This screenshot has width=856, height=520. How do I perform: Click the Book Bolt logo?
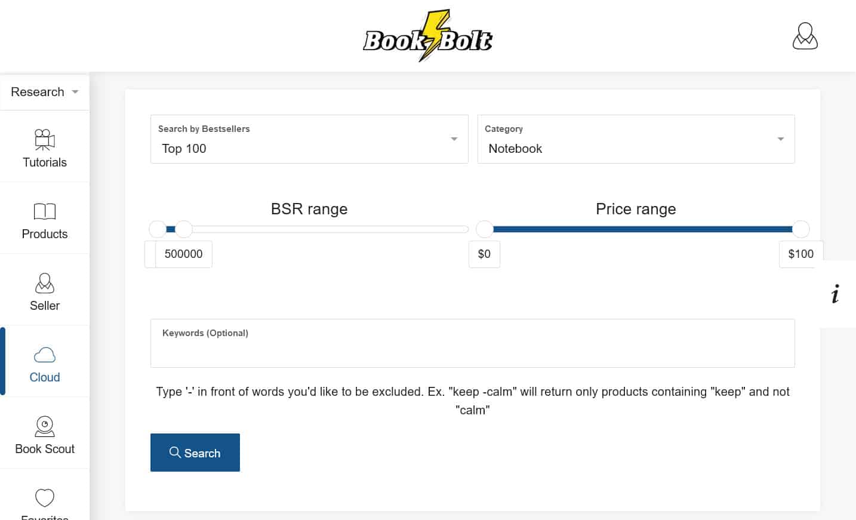pos(427,36)
